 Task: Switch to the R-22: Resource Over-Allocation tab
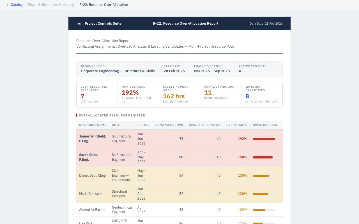point(103,5)
